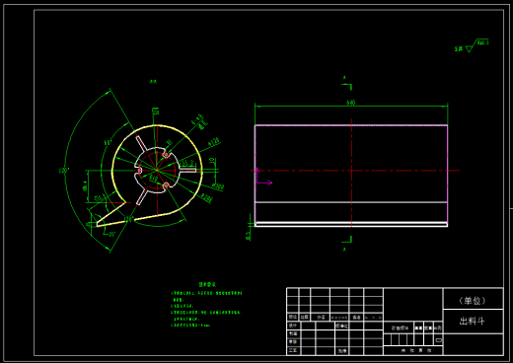
Task: Click the (单位) unit cell in title block
Action: click(x=473, y=299)
